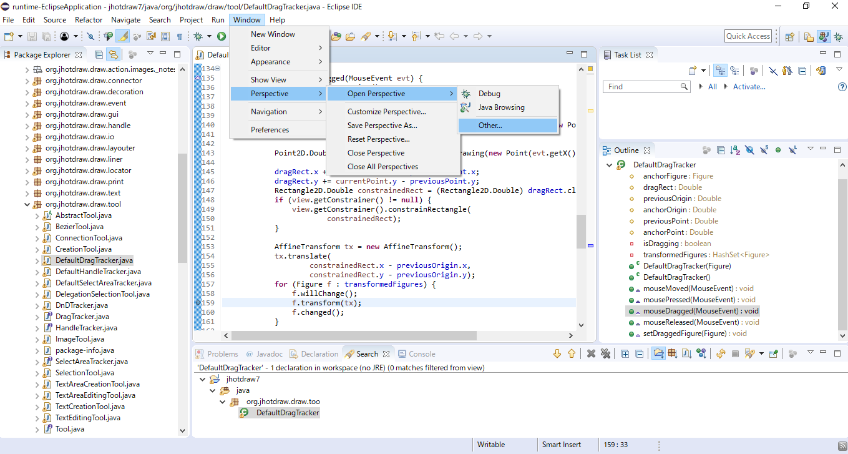Open New Task dropdown arrow in Task List
The height and width of the screenshot is (454, 848).
(x=703, y=71)
